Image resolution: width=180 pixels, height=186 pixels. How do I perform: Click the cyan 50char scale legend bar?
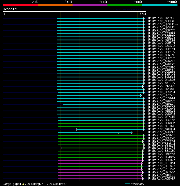[x=127, y=184]
